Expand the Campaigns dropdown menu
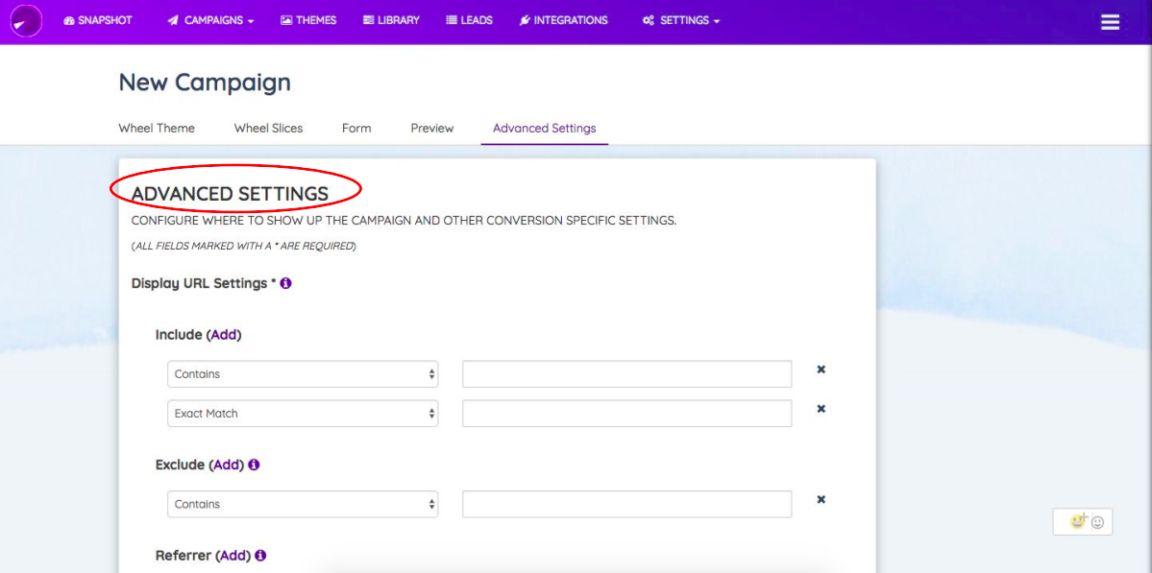Screen dimensions: 1152x573 210,20
